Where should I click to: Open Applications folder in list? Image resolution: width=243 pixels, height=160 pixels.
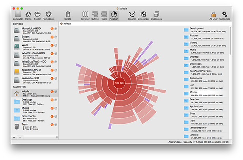coord(206,108)
